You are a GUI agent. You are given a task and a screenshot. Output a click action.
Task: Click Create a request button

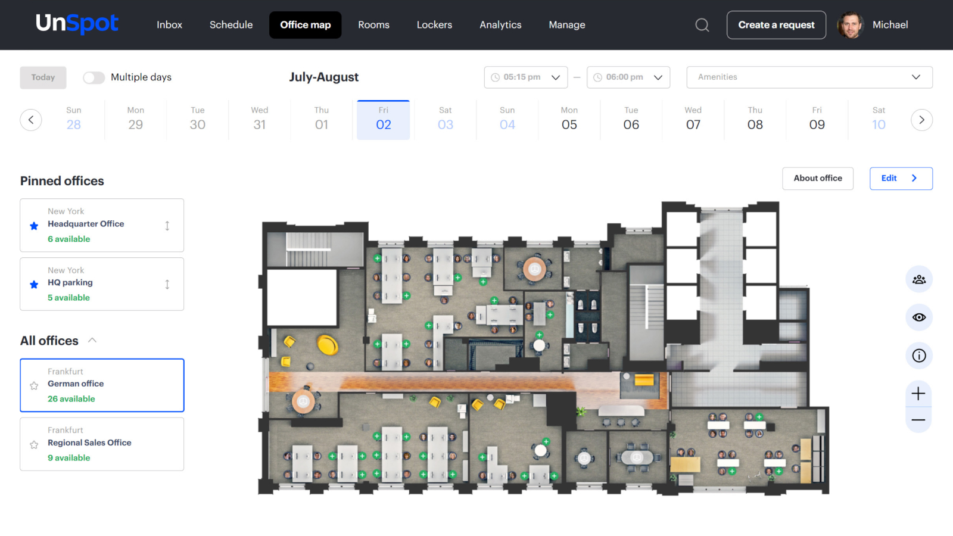tap(776, 25)
